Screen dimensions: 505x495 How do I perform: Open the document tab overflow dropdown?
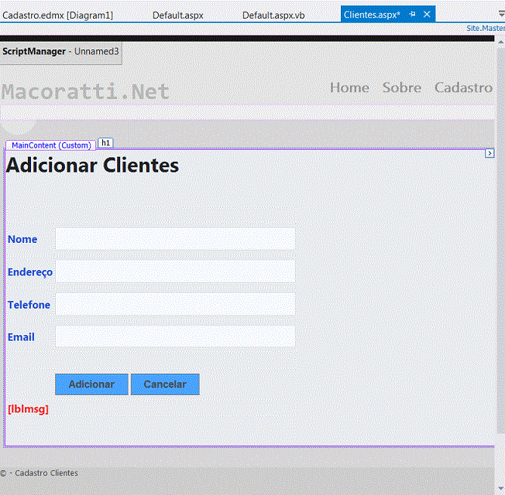point(500,15)
